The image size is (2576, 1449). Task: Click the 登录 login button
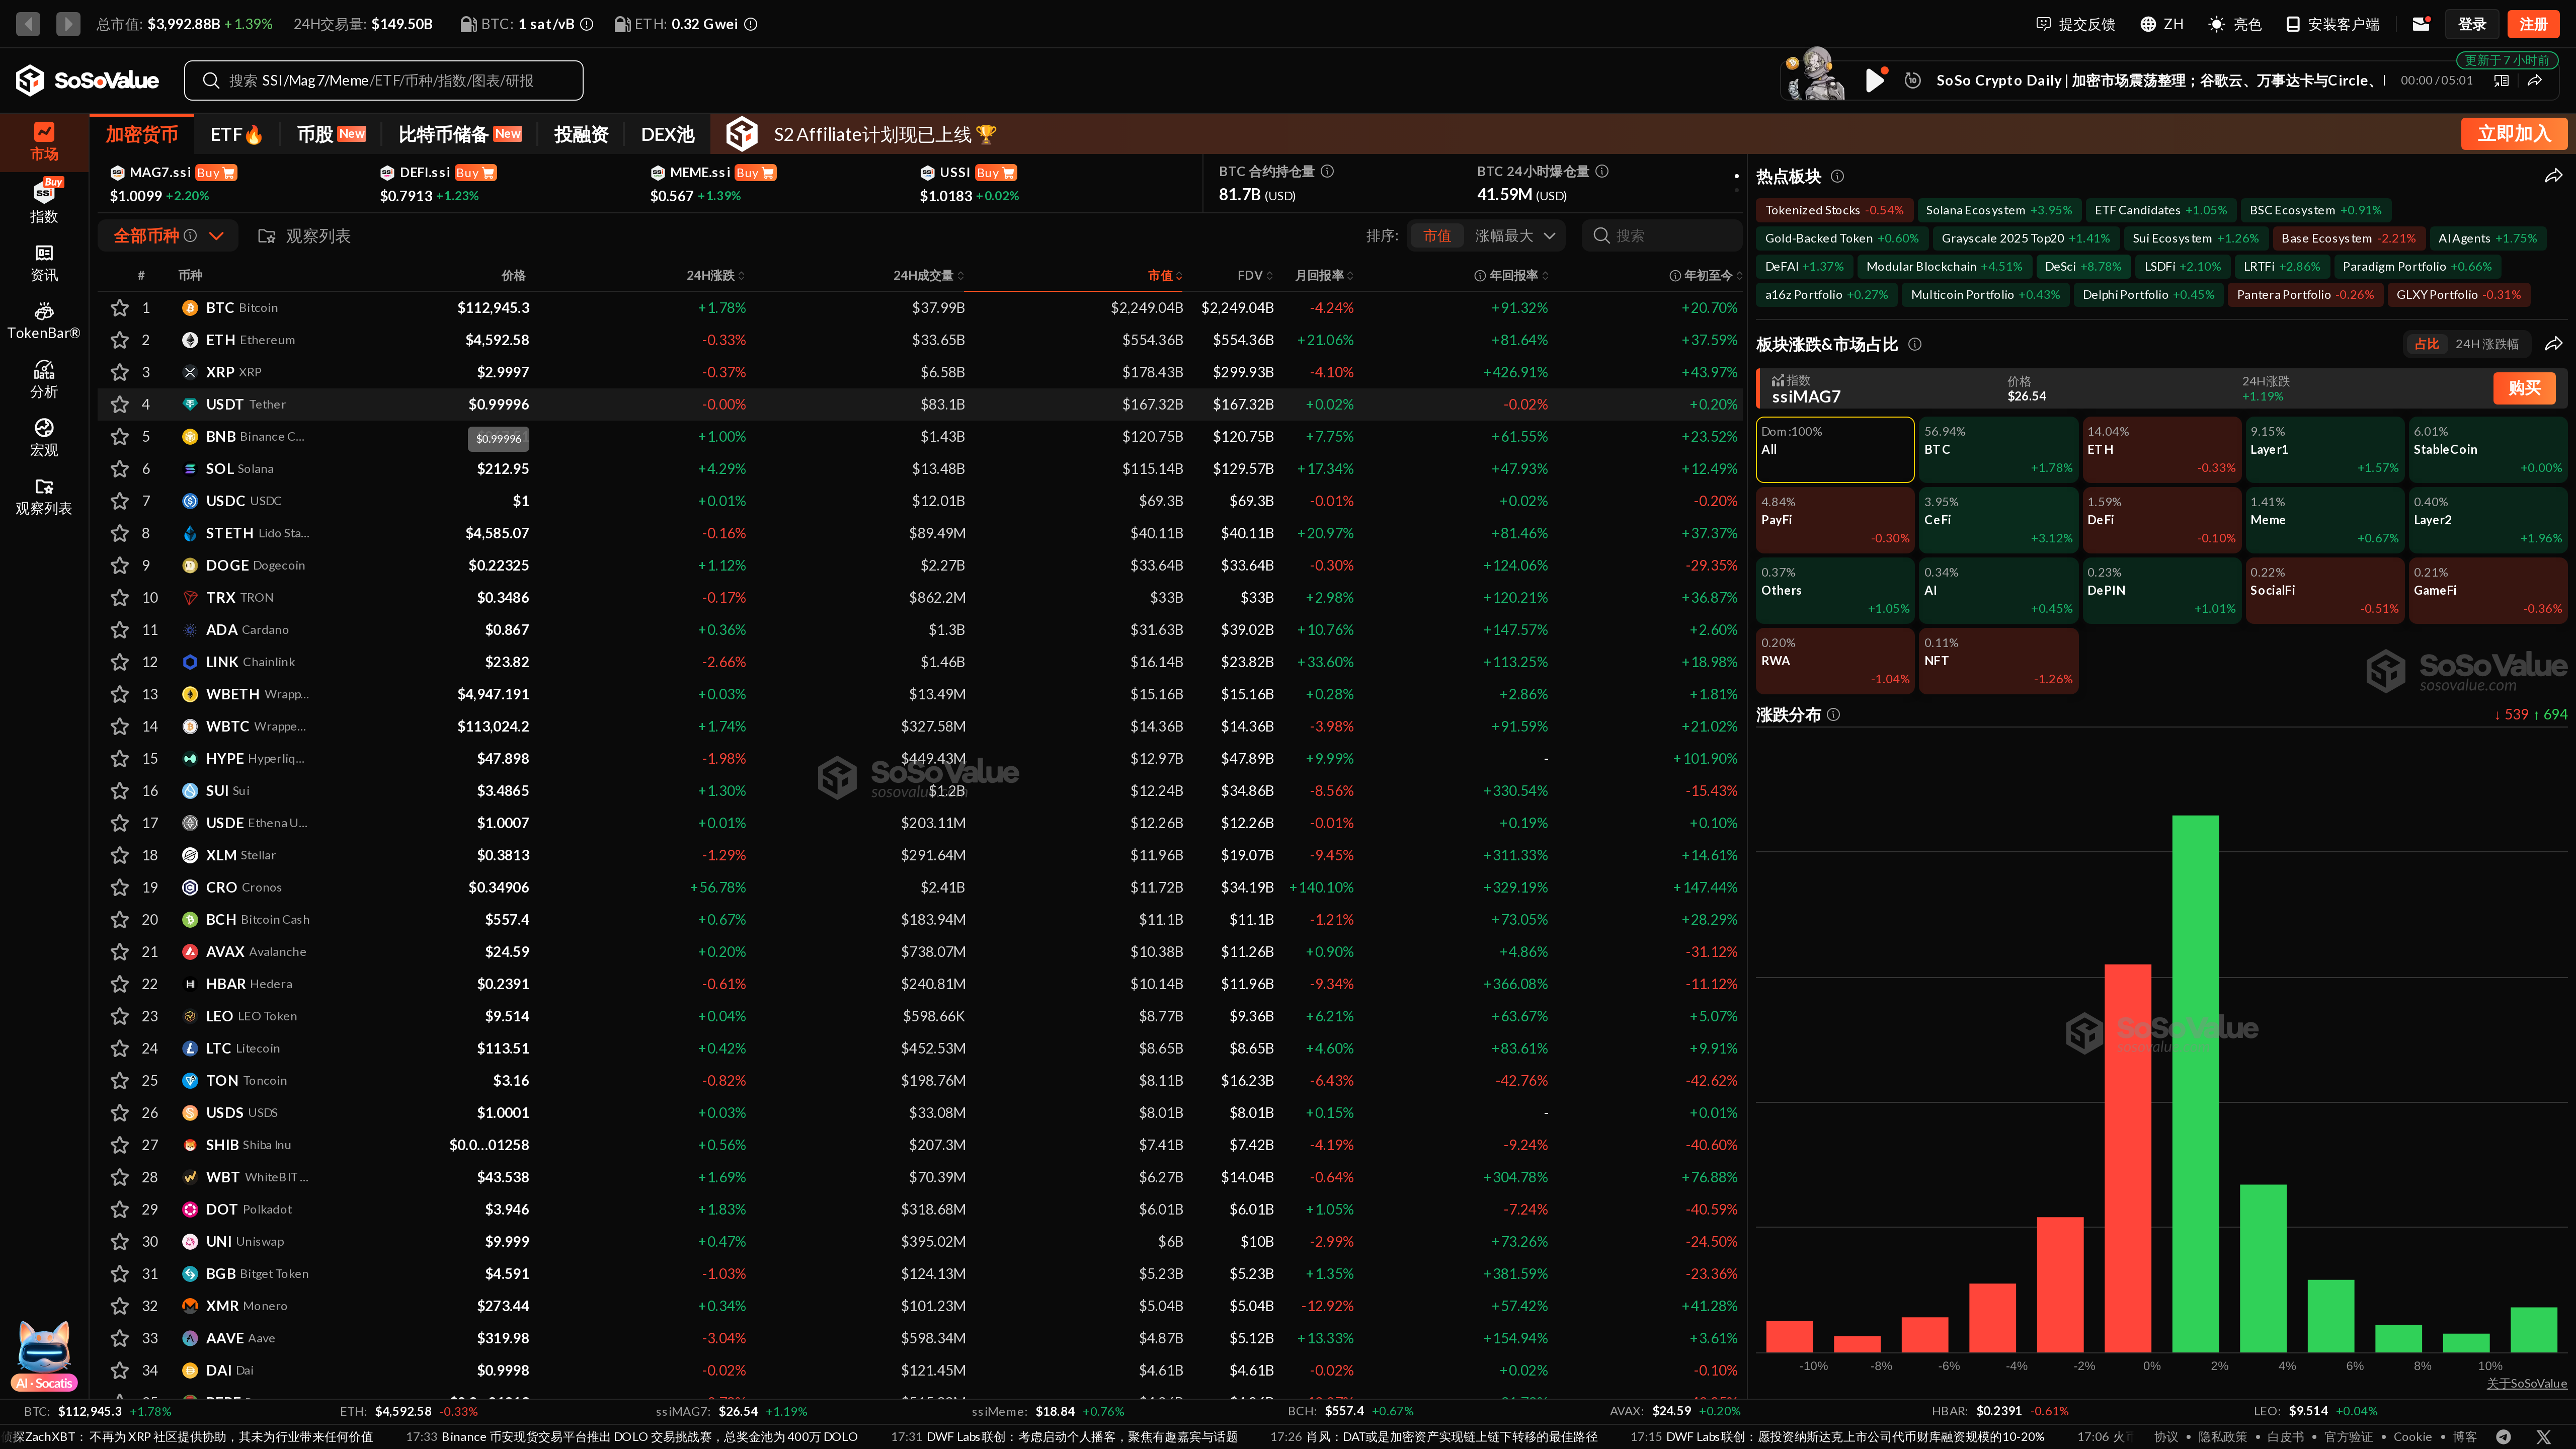[2472, 24]
